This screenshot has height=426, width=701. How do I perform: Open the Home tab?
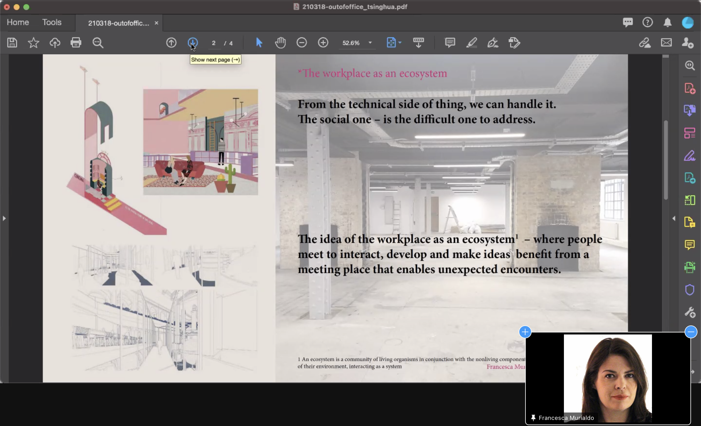click(18, 22)
